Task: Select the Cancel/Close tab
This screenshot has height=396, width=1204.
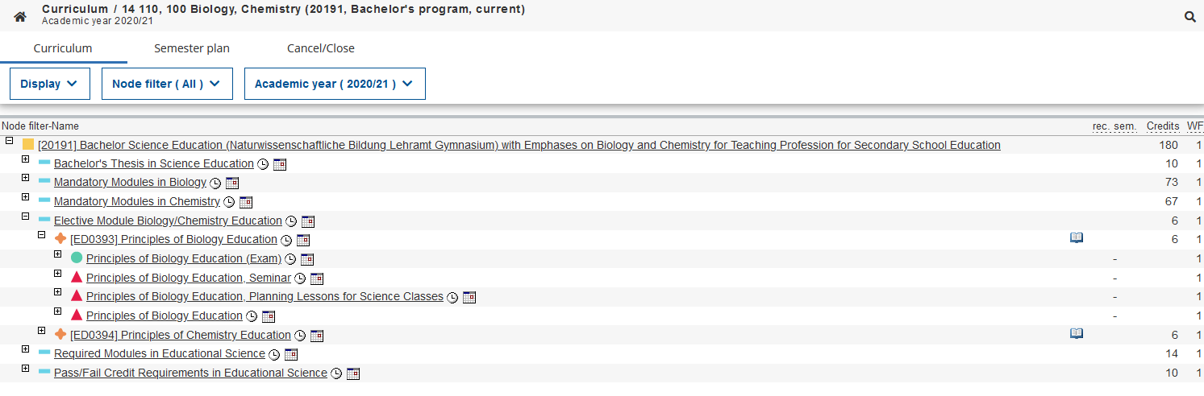Action: (x=321, y=48)
